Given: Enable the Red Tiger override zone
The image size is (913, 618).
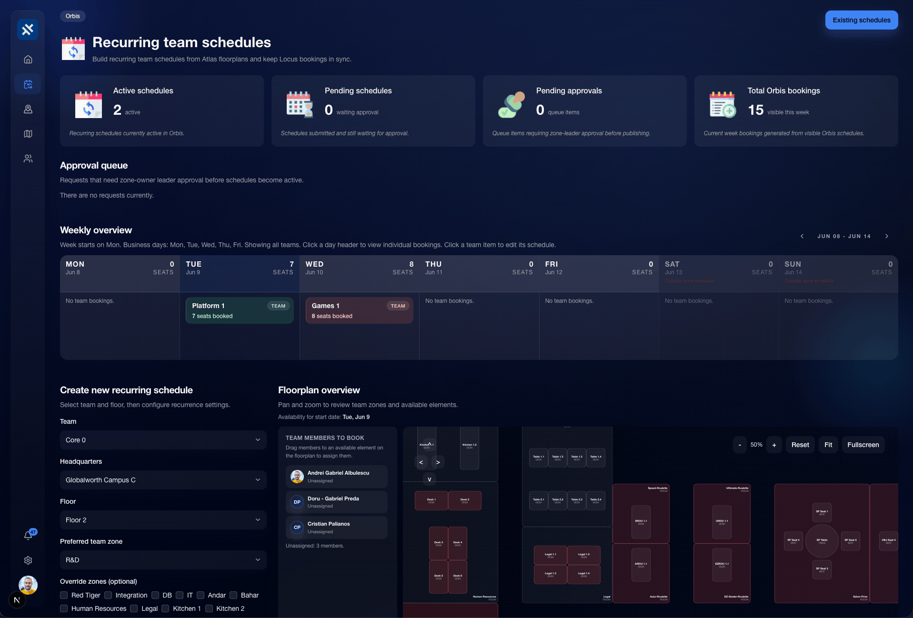Looking at the screenshot, I should coord(64,595).
